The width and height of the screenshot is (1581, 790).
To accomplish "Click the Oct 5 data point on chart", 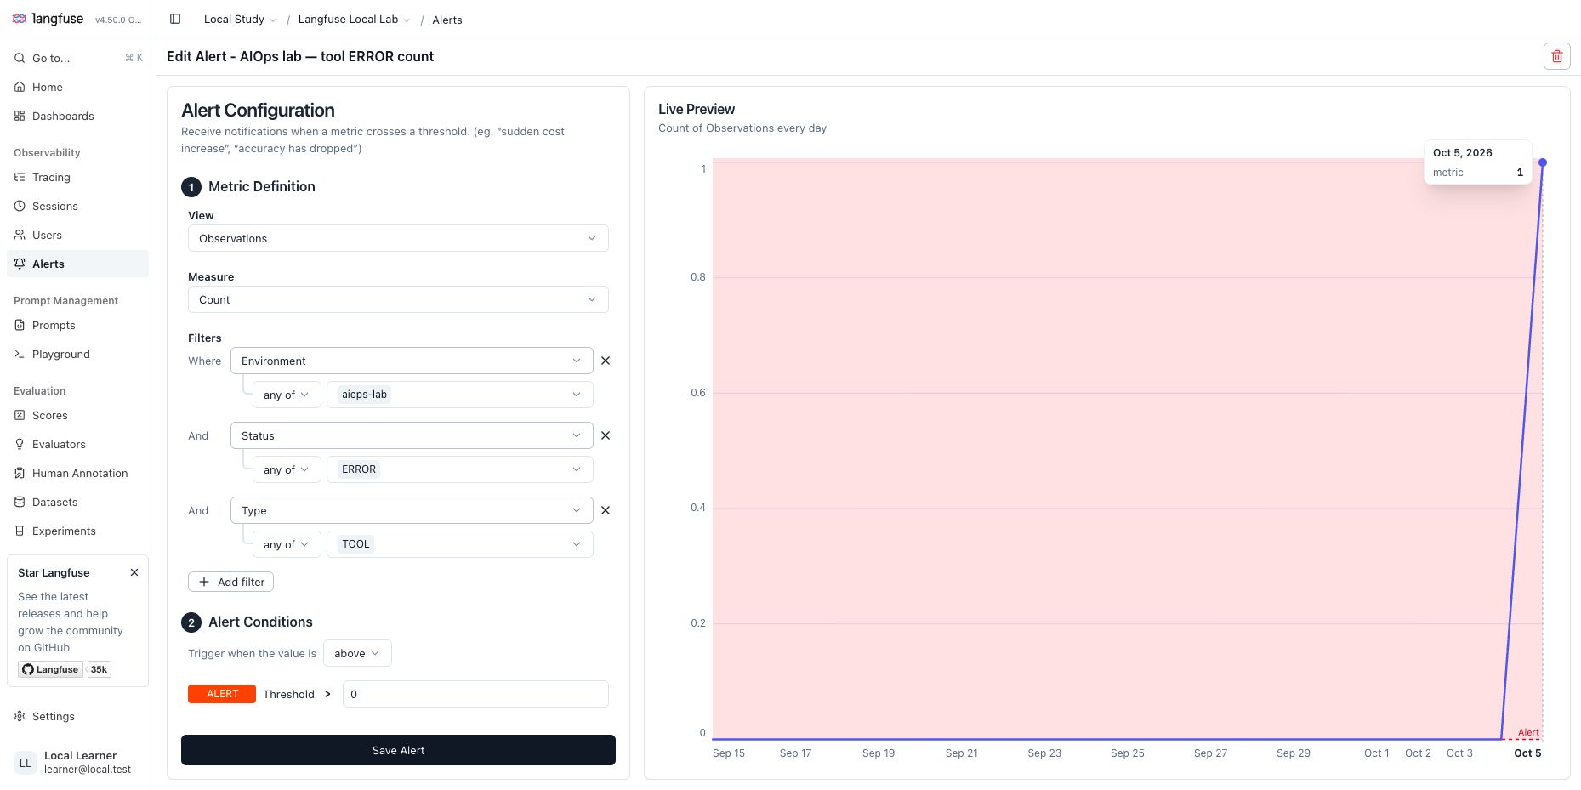I will [1542, 162].
